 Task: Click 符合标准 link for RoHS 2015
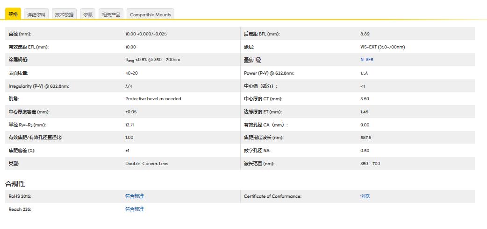click(x=134, y=196)
